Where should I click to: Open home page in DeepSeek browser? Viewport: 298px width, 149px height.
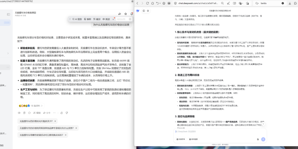click(x=152, y=3)
